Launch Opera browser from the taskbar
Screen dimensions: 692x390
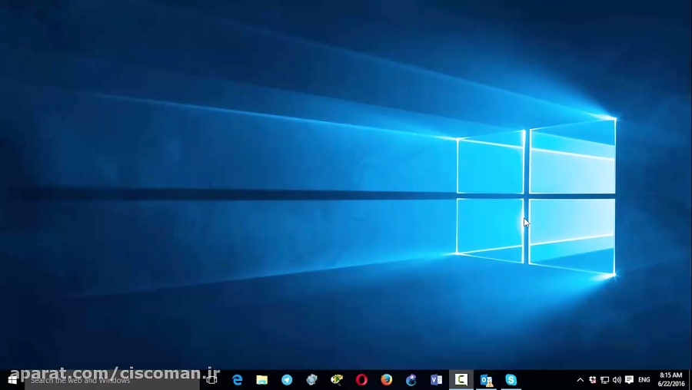click(361, 379)
